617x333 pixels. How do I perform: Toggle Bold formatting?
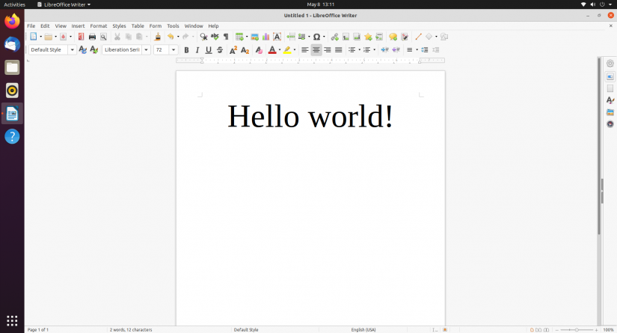coord(186,50)
